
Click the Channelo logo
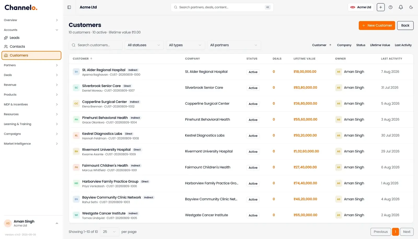[x=21, y=8]
